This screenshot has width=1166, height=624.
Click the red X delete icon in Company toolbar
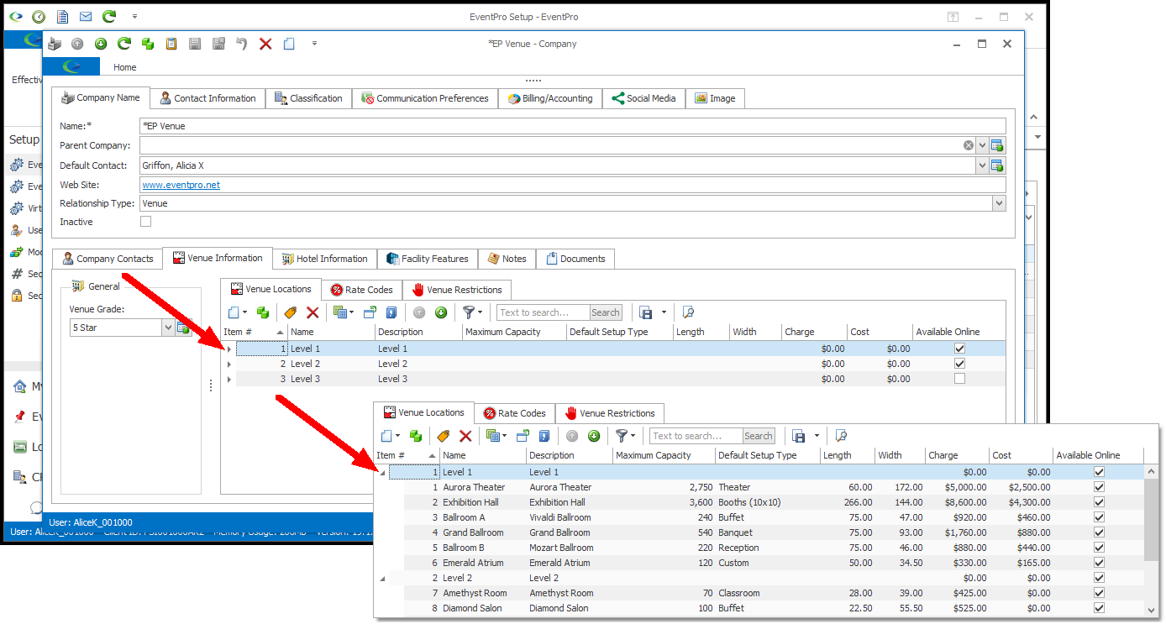click(x=265, y=44)
